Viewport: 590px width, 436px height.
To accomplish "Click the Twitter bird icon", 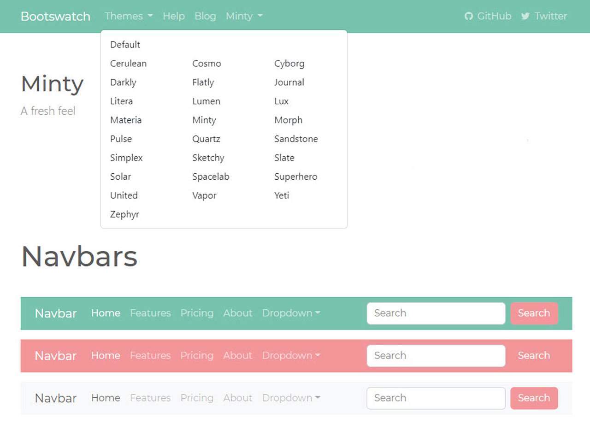I will [525, 16].
